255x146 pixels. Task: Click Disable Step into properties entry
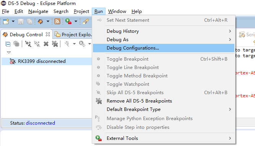coord(164,127)
